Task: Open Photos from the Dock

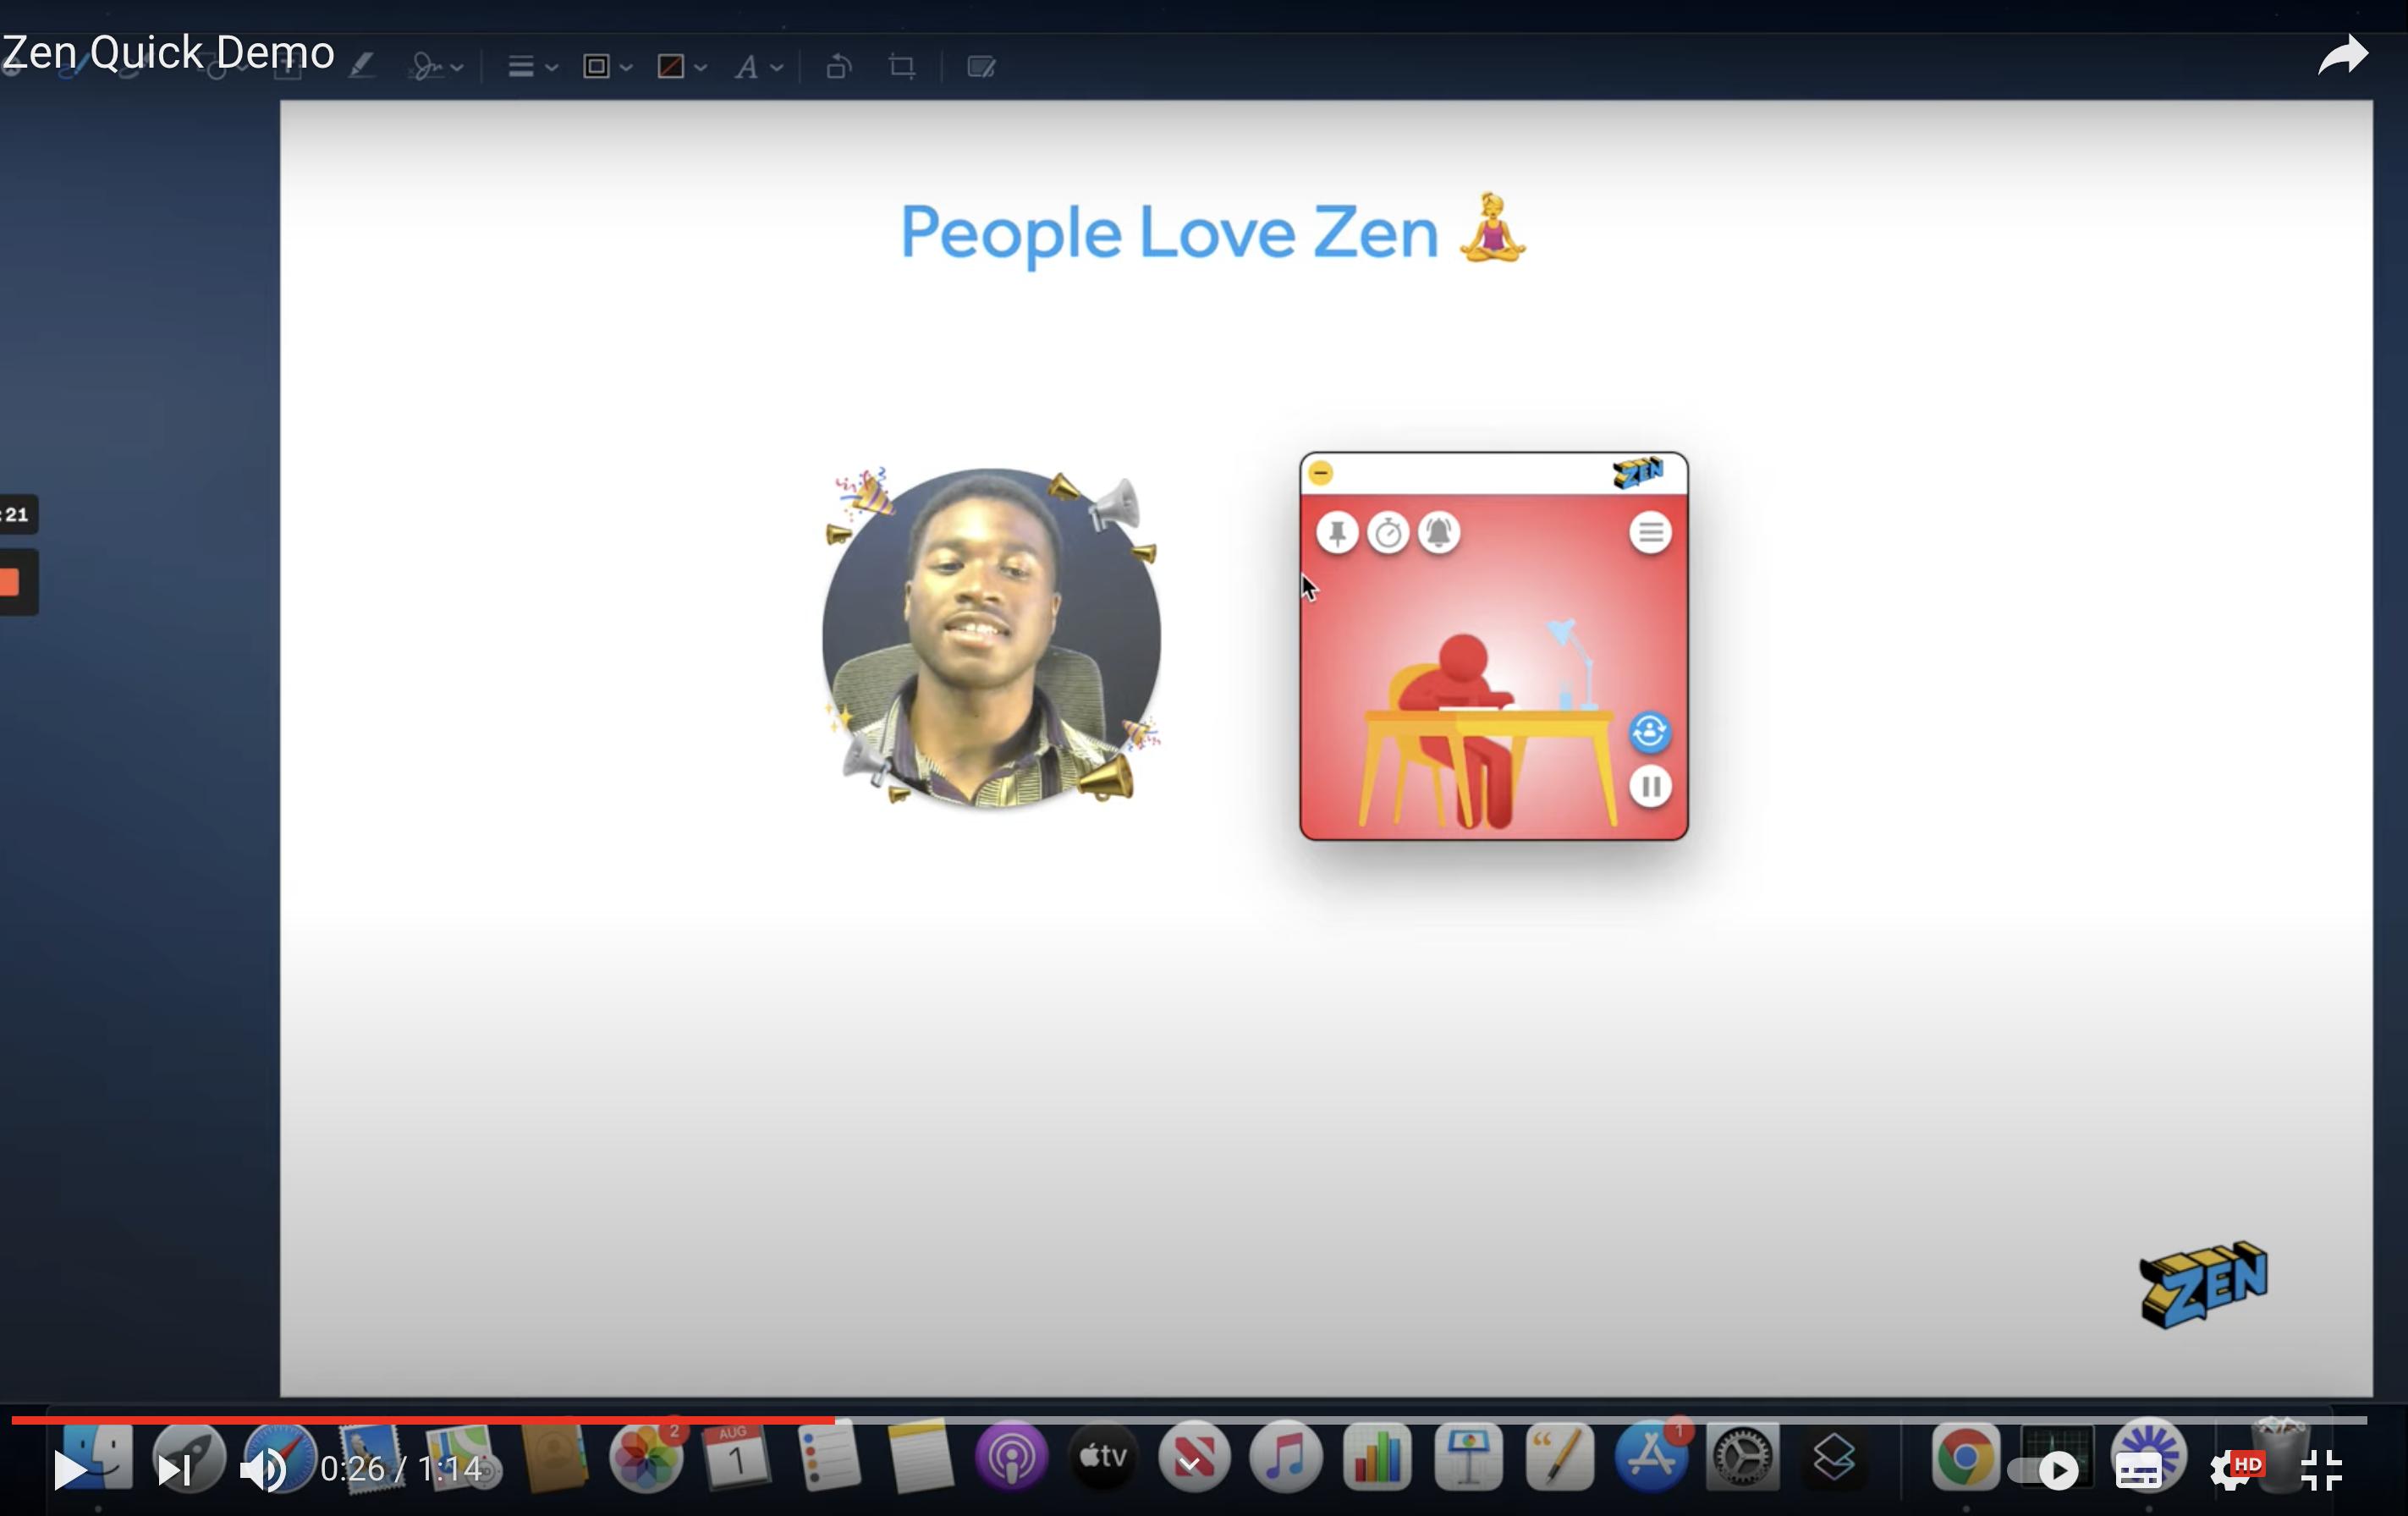Action: point(645,1458)
